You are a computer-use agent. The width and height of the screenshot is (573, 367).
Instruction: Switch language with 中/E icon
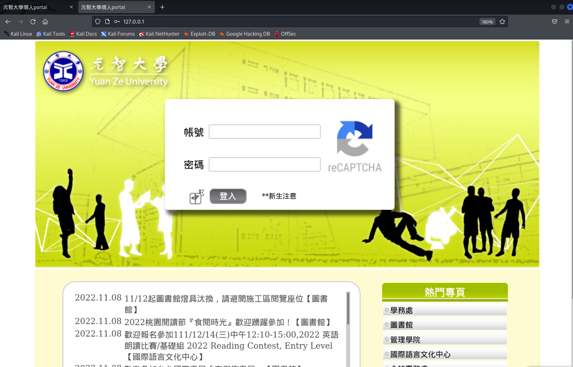(x=197, y=197)
